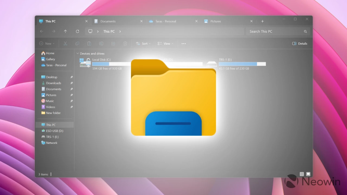This screenshot has width=347, height=195.
Task: Open the New menu to create items
Action: (x=47, y=43)
